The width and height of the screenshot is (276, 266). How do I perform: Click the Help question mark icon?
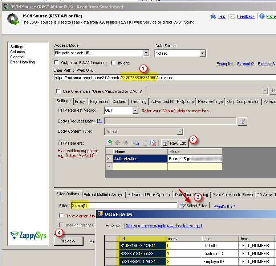pos(213,16)
